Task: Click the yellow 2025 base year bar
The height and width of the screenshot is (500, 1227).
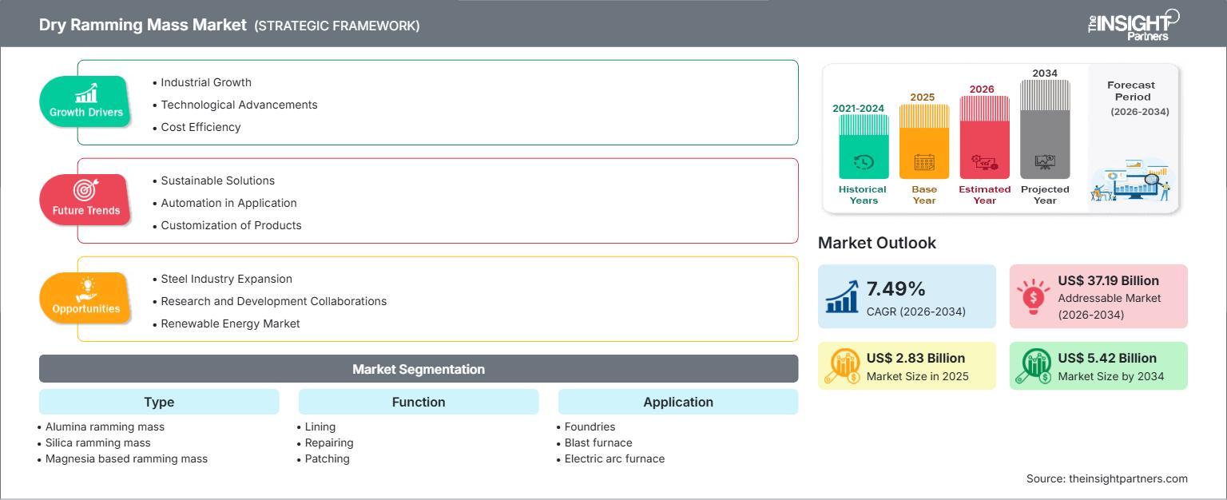Action: tap(924, 141)
